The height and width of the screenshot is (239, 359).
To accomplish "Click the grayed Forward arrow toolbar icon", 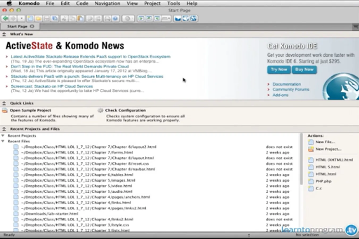I will pos(13,18).
